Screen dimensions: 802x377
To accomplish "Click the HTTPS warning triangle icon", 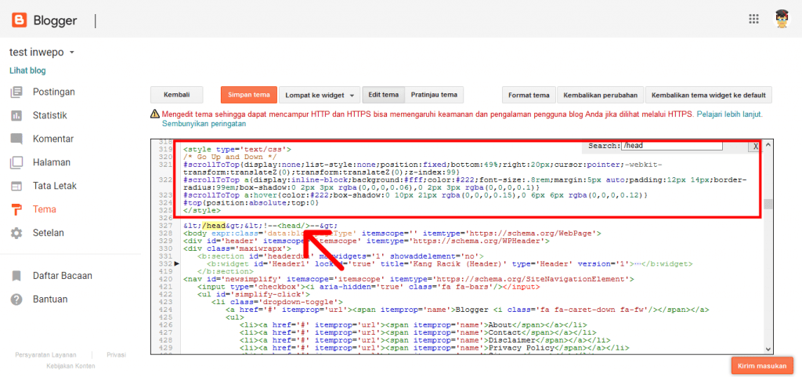I will pos(155,114).
